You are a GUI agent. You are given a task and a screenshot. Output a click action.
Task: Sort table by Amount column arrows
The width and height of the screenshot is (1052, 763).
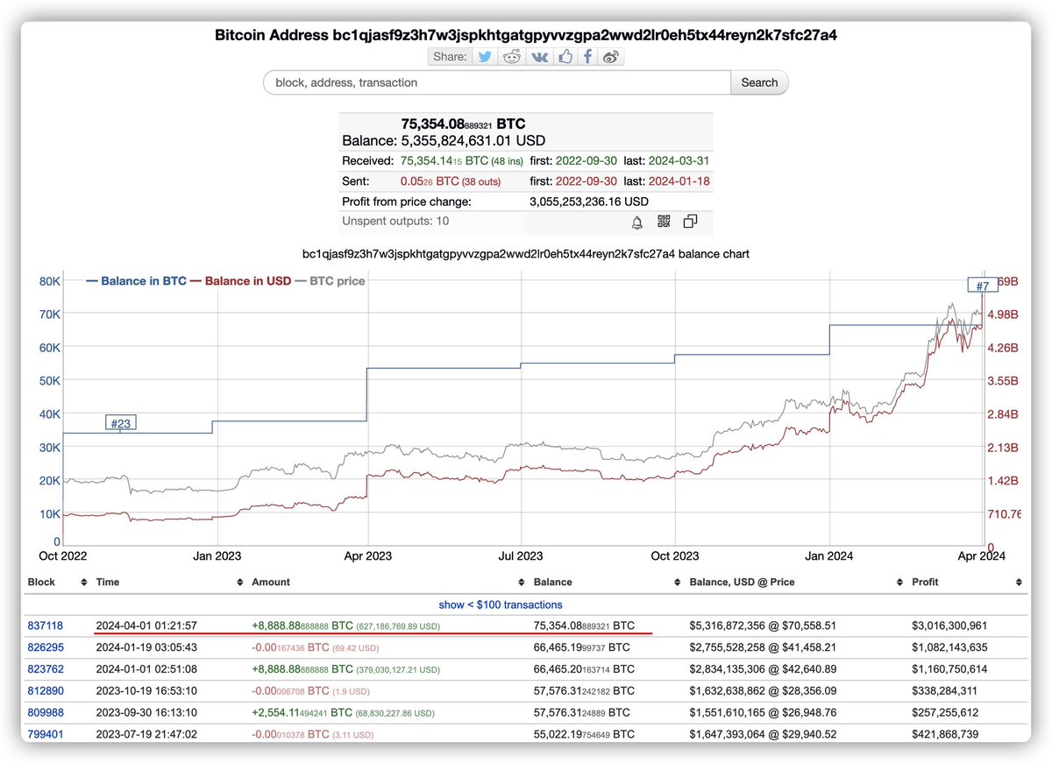click(x=522, y=583)
